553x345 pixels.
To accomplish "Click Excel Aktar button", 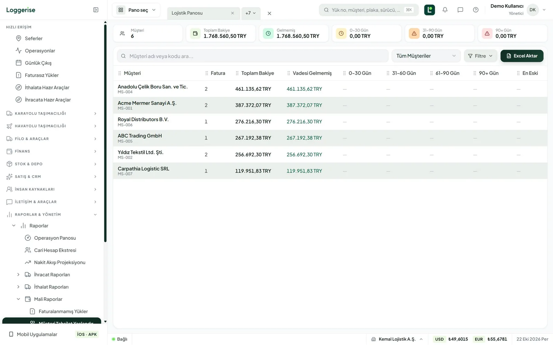I will click(522, 56).
